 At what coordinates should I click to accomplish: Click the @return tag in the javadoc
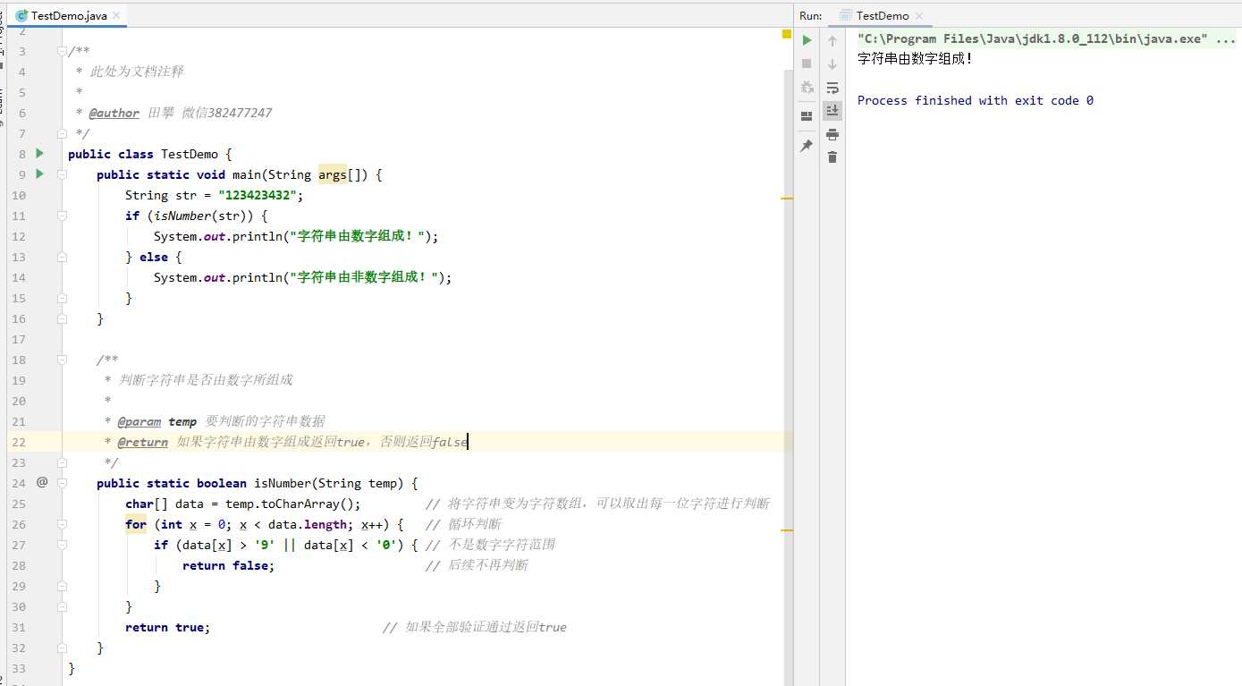142,442
